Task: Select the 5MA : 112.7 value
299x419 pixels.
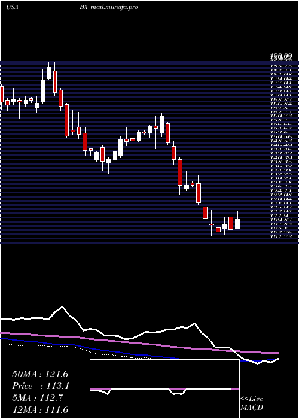Action: 37,398
